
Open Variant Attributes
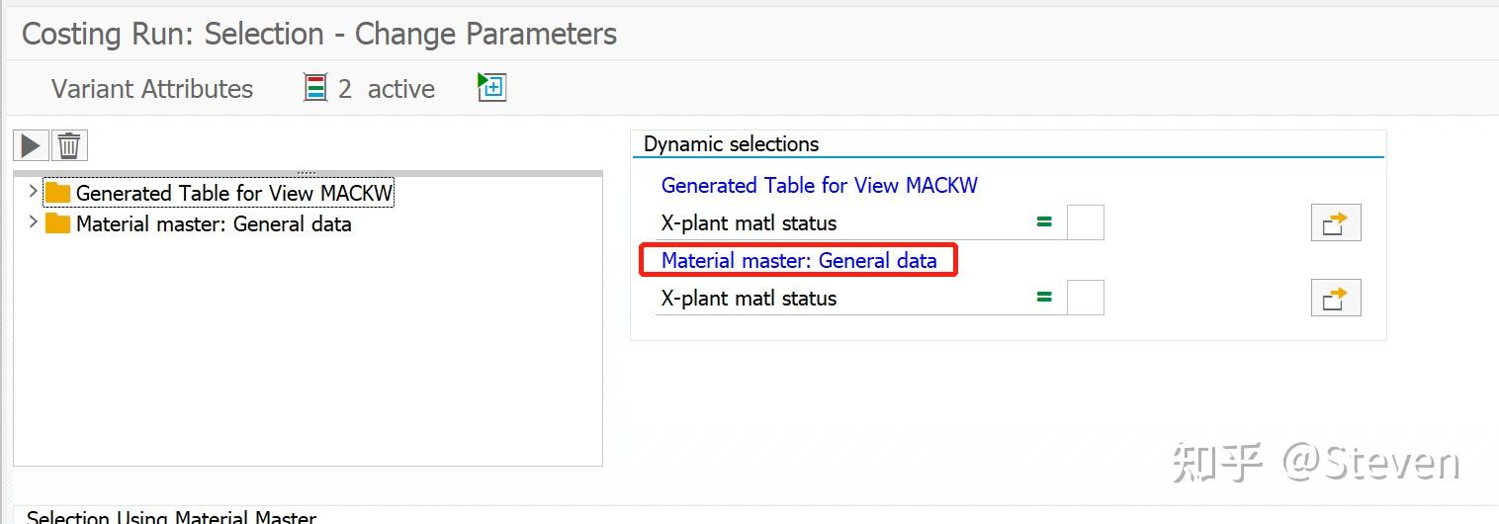click(x=152, y=89)
